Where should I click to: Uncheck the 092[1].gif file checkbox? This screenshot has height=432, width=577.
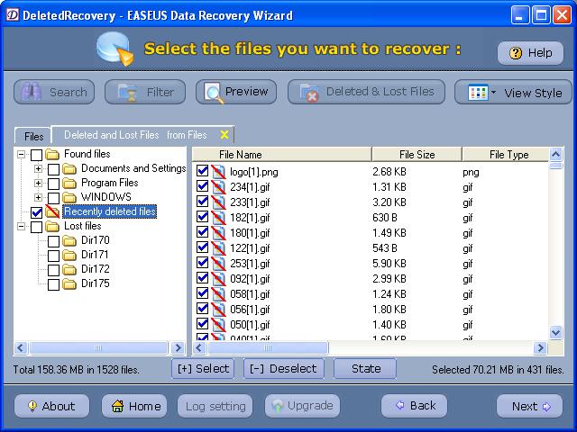pyautogui.click(x=202, y=278)
